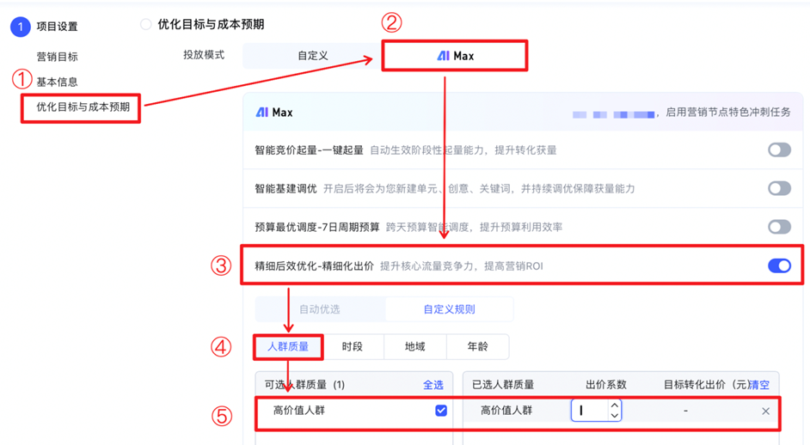Screen dimensions: 810x445
Task: Turn on 智能基建调优 switch
Action: click(779, 189)
